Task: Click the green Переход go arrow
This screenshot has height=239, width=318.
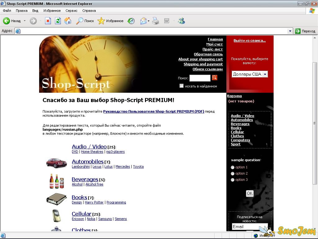Action: coord(298,31)
